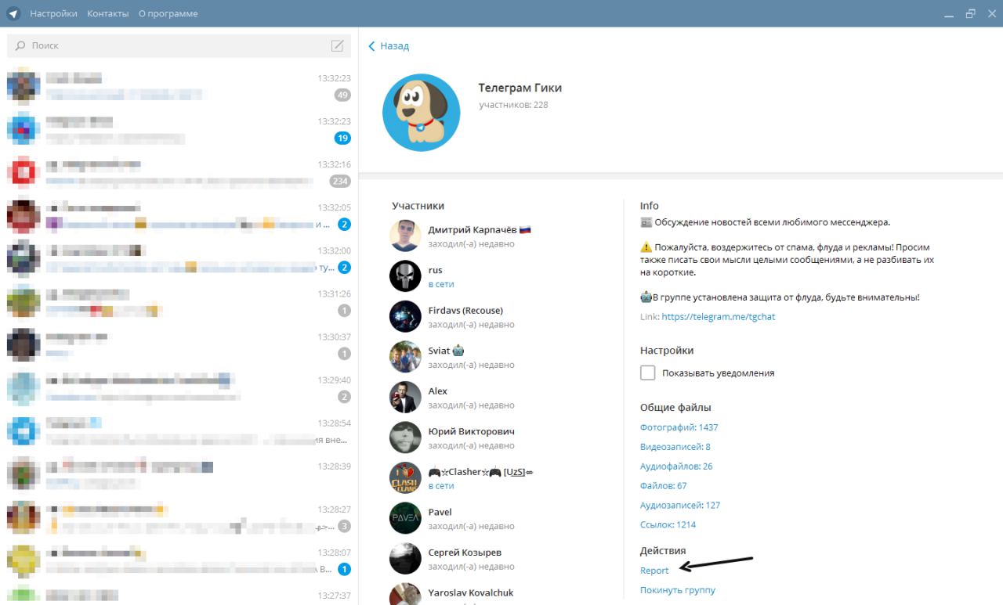The height and width of the screenshot is (605, 1003).
Task: Open Yaroslav Kovalchuk's member avatar
Action: click(x=405, y=594)
